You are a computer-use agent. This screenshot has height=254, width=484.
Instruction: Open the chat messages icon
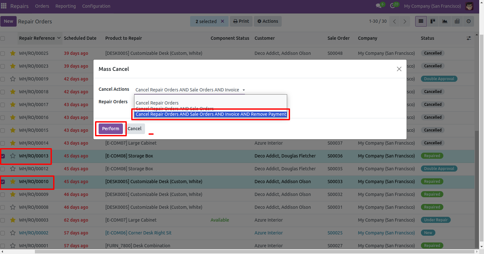coord(379,6)
